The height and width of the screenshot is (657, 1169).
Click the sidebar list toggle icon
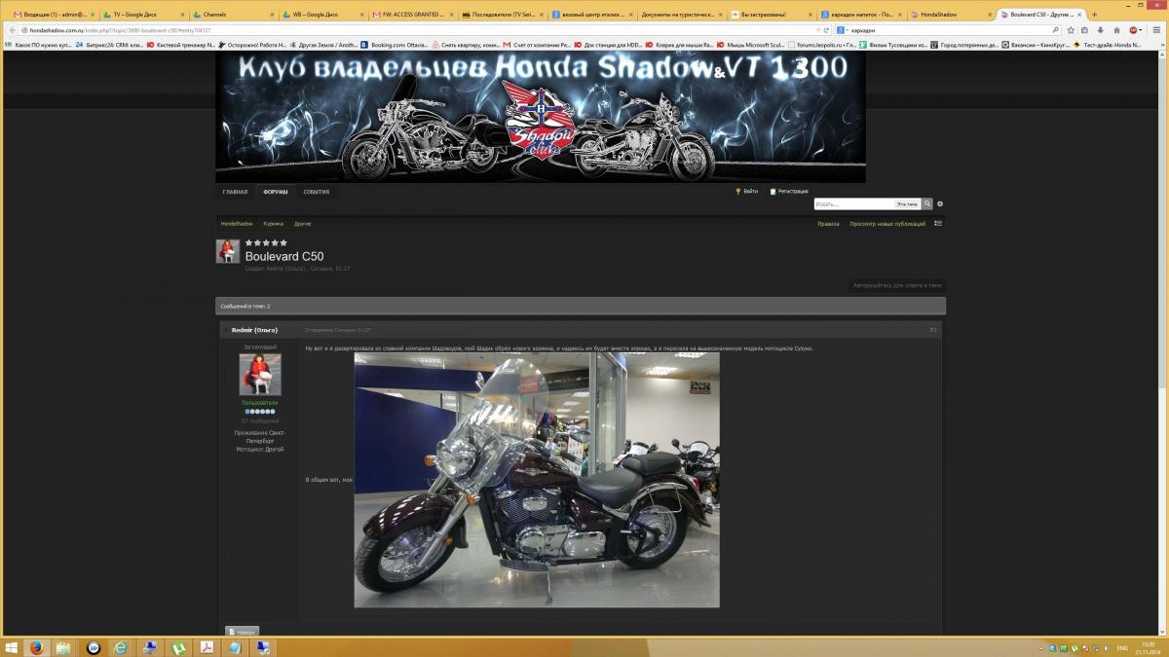click(x=938, y=224)
